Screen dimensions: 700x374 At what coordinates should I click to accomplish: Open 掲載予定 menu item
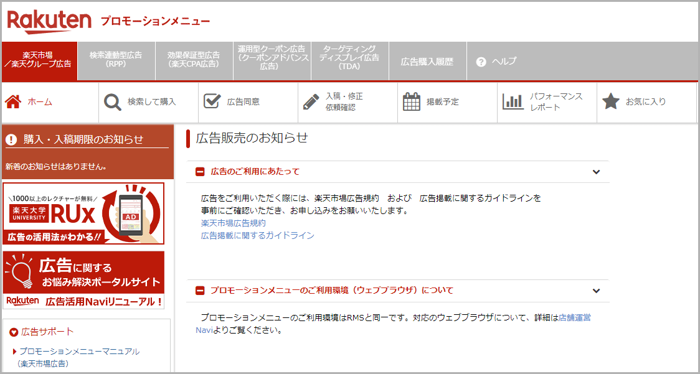coord(447,102)
